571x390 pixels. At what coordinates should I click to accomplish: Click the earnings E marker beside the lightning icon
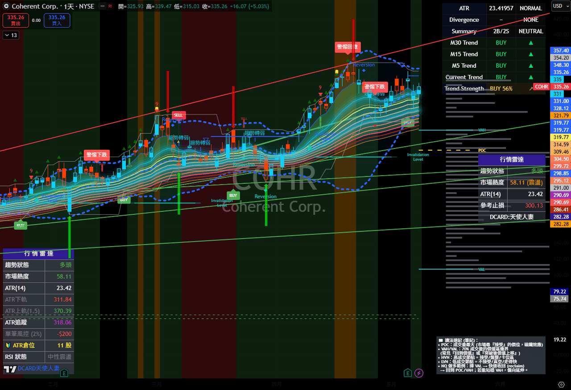[x=408, y=373]
